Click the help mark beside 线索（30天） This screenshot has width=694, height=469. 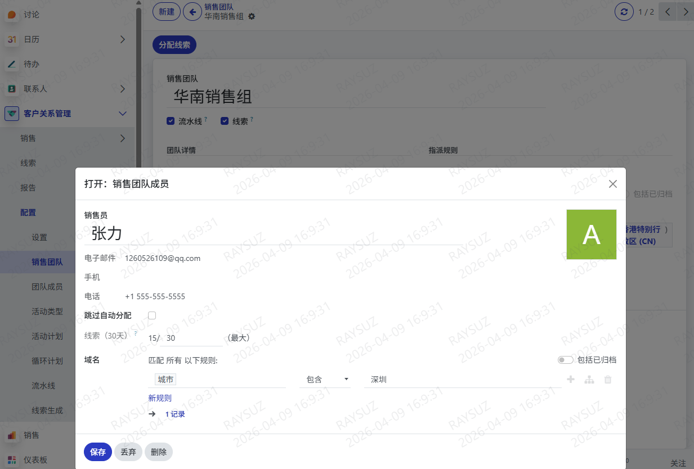(136, 333)
